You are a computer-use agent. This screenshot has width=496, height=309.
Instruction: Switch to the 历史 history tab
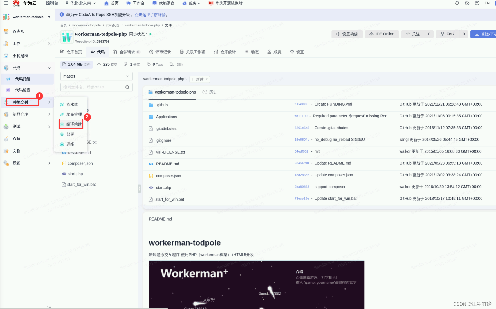[210, 92]
